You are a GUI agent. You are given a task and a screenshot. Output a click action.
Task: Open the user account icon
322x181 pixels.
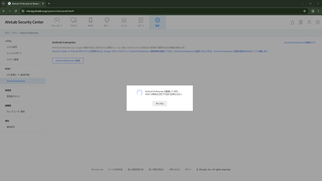309,22
